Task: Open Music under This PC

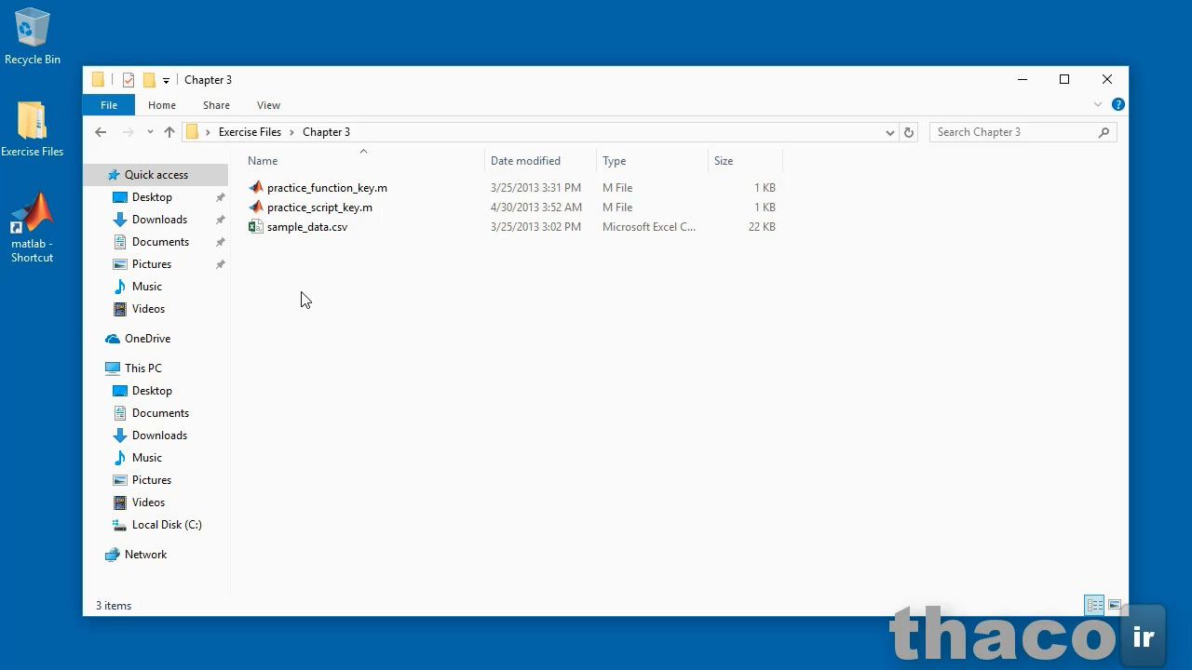Action: pyautogui.click(x=147, y=458)
